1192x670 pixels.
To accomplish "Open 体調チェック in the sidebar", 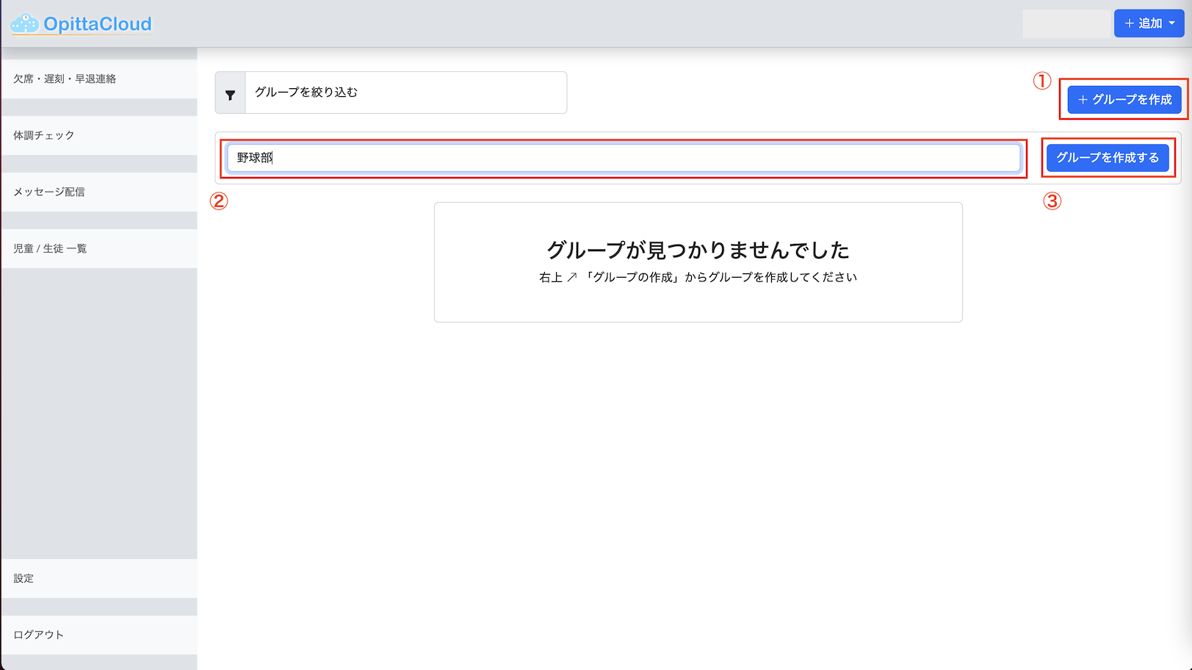I will pyautogui.click(x=99, y=135).
